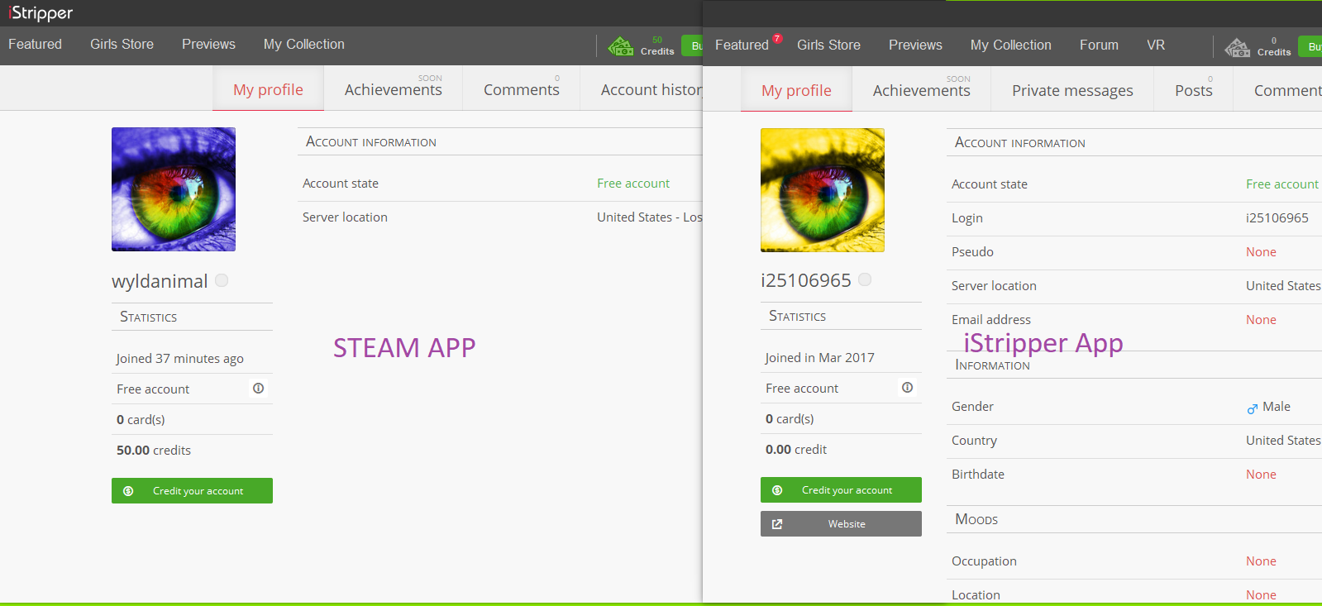This screenshot has height=606, width=1322.
Task: Open Previews in the iStripper app navigation
Action: click(915, 45)
